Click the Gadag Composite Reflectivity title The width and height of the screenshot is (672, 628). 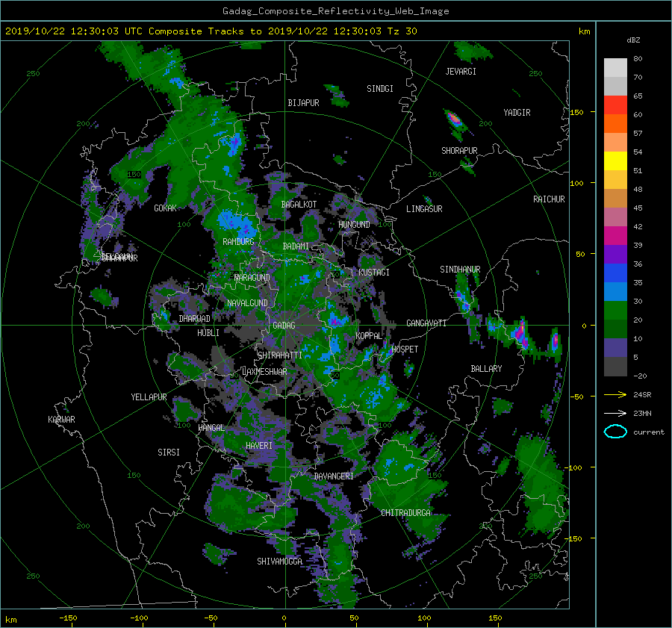(x=335, y=11)
